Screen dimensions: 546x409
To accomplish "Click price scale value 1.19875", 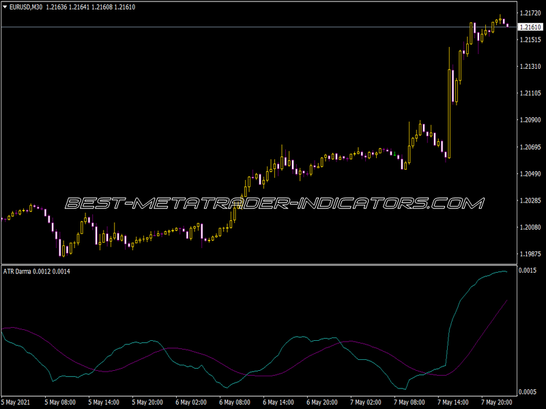I will [x=530, y=254].
